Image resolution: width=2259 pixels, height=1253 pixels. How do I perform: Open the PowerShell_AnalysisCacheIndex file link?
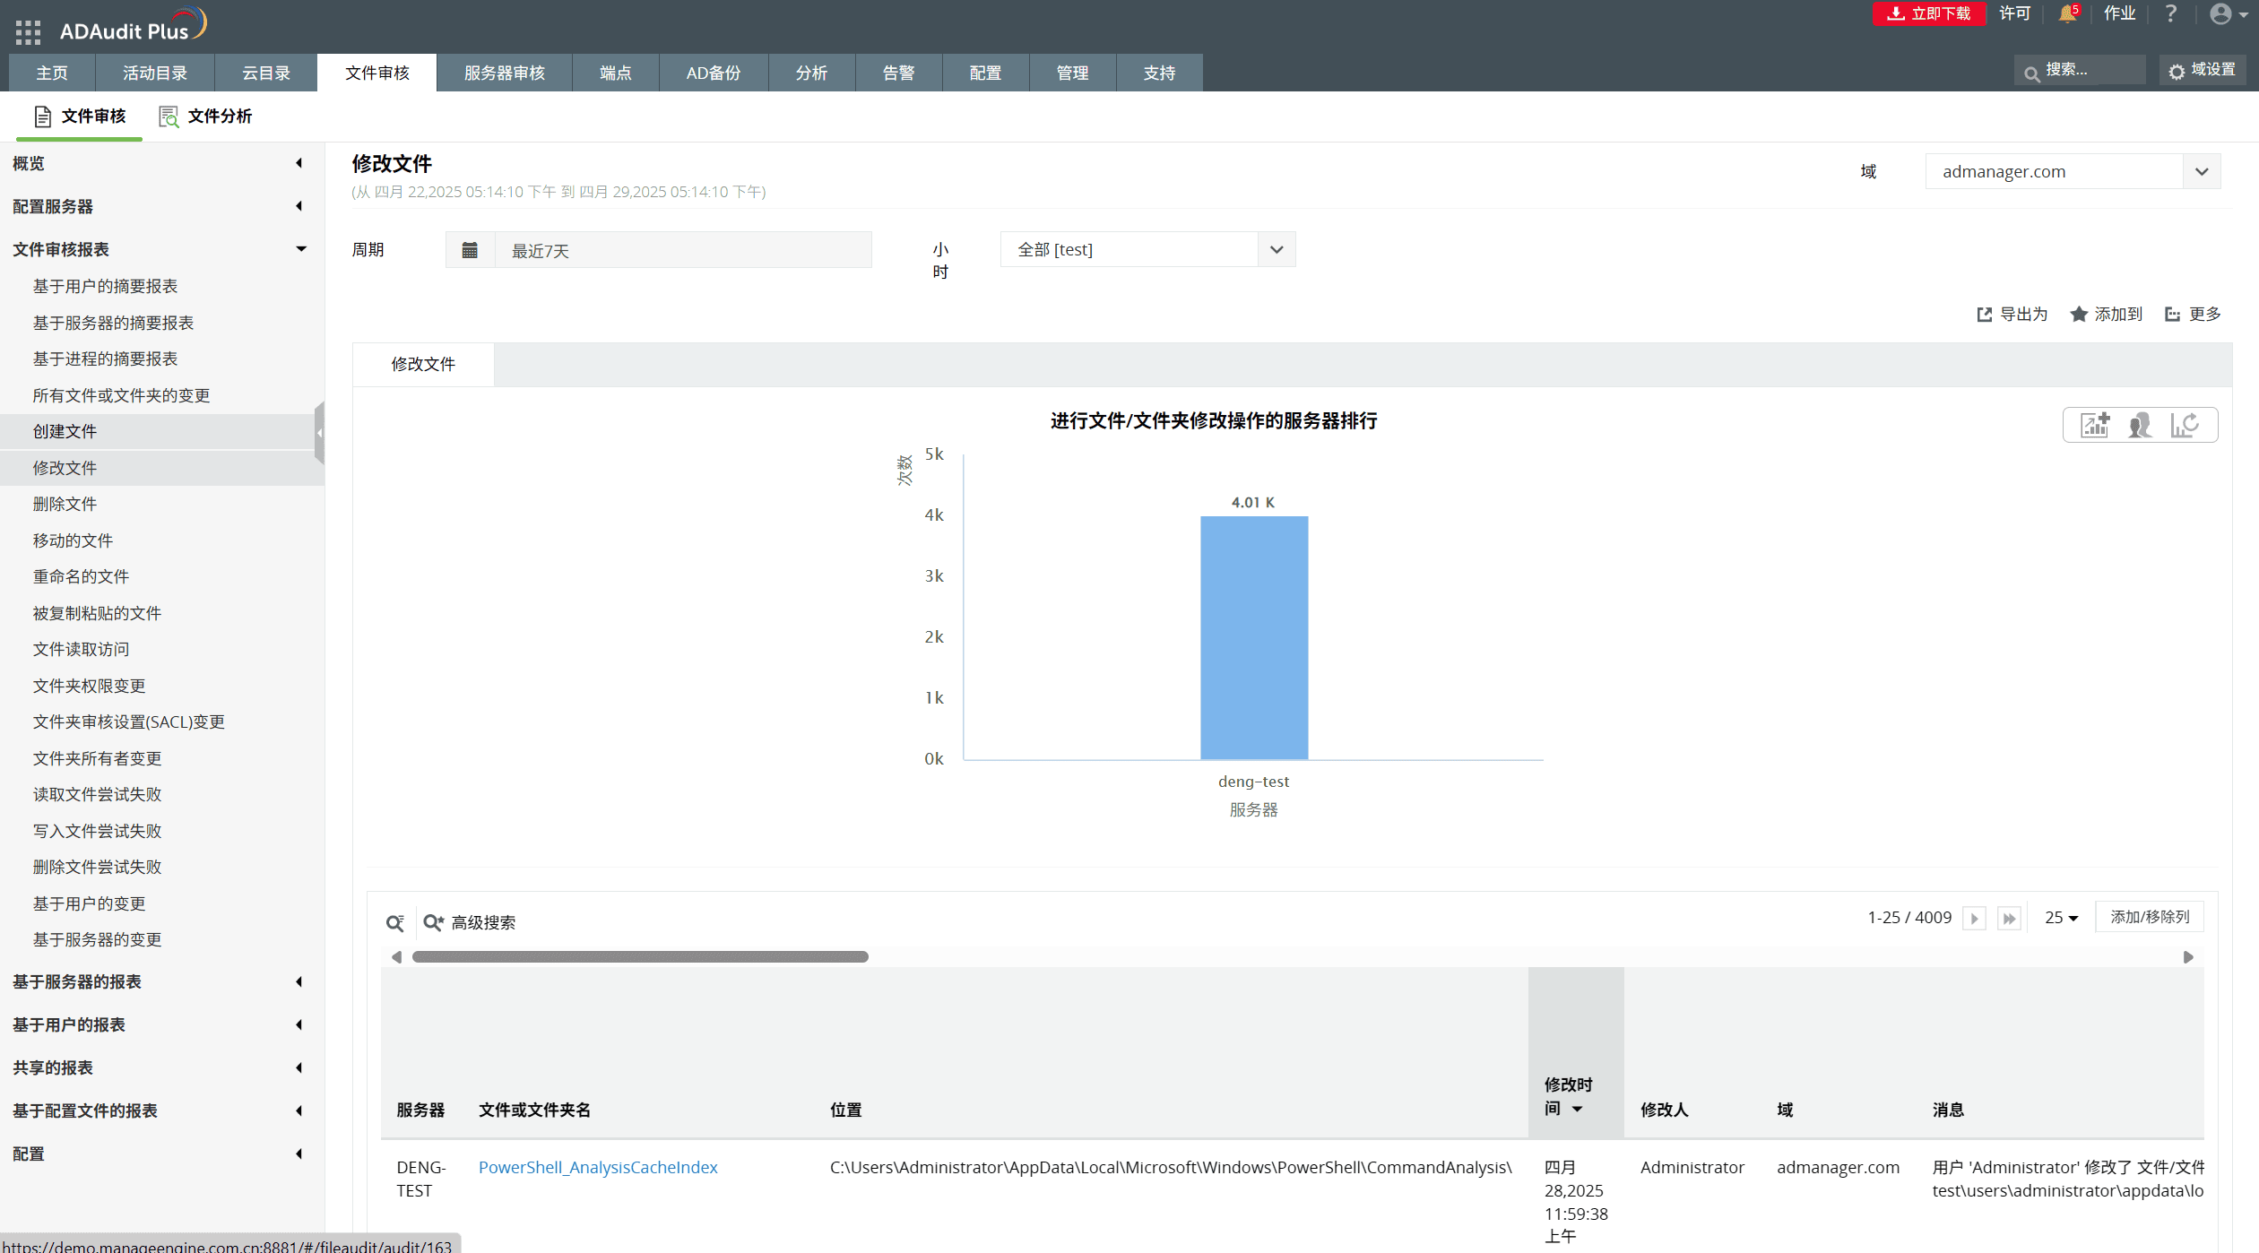[x=598, y=1167]
